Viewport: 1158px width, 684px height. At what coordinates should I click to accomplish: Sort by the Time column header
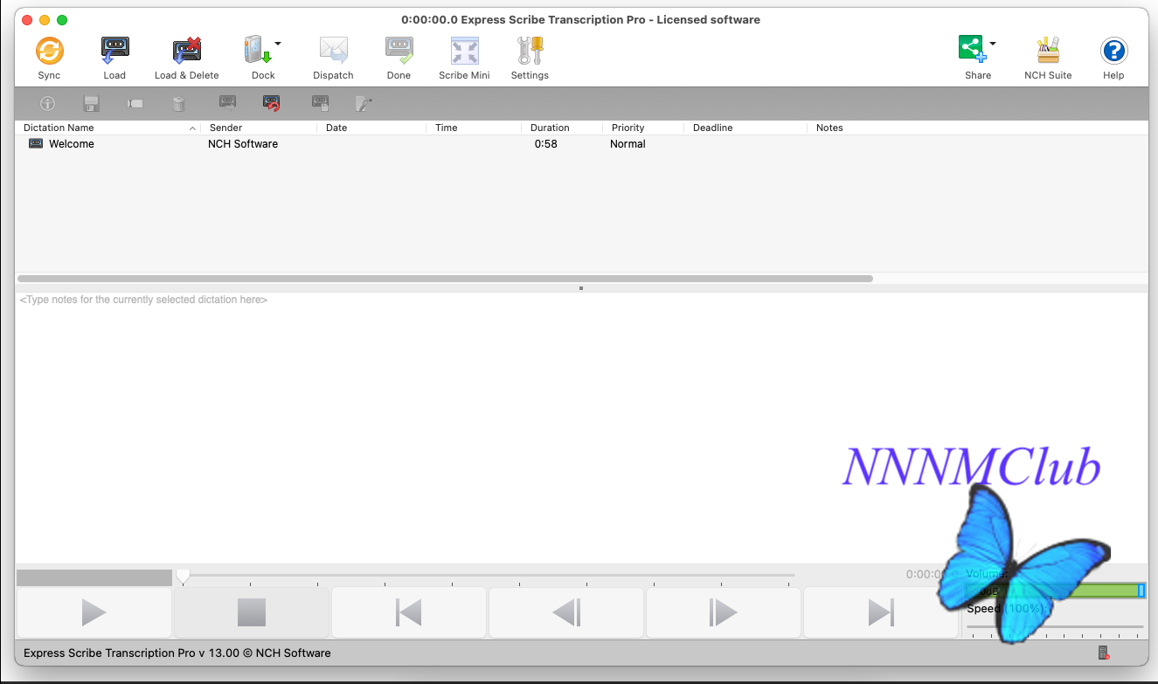[x=447, y=128]
